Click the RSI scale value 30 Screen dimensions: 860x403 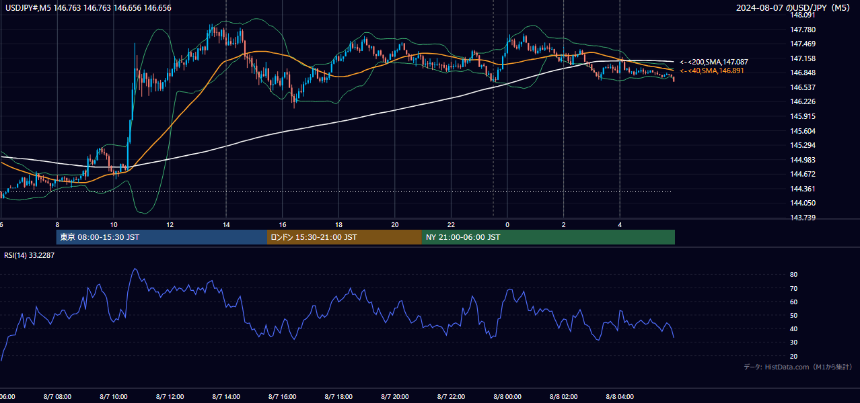click(x=794, y=343)
